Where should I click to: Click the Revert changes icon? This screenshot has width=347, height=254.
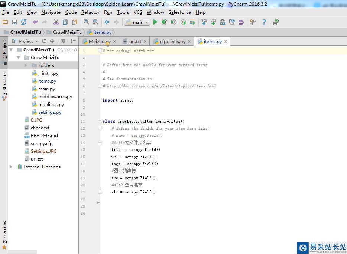[241, 22]
